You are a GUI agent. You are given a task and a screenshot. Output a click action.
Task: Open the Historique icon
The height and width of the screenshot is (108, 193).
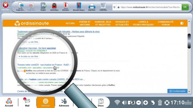coord(54,6)
